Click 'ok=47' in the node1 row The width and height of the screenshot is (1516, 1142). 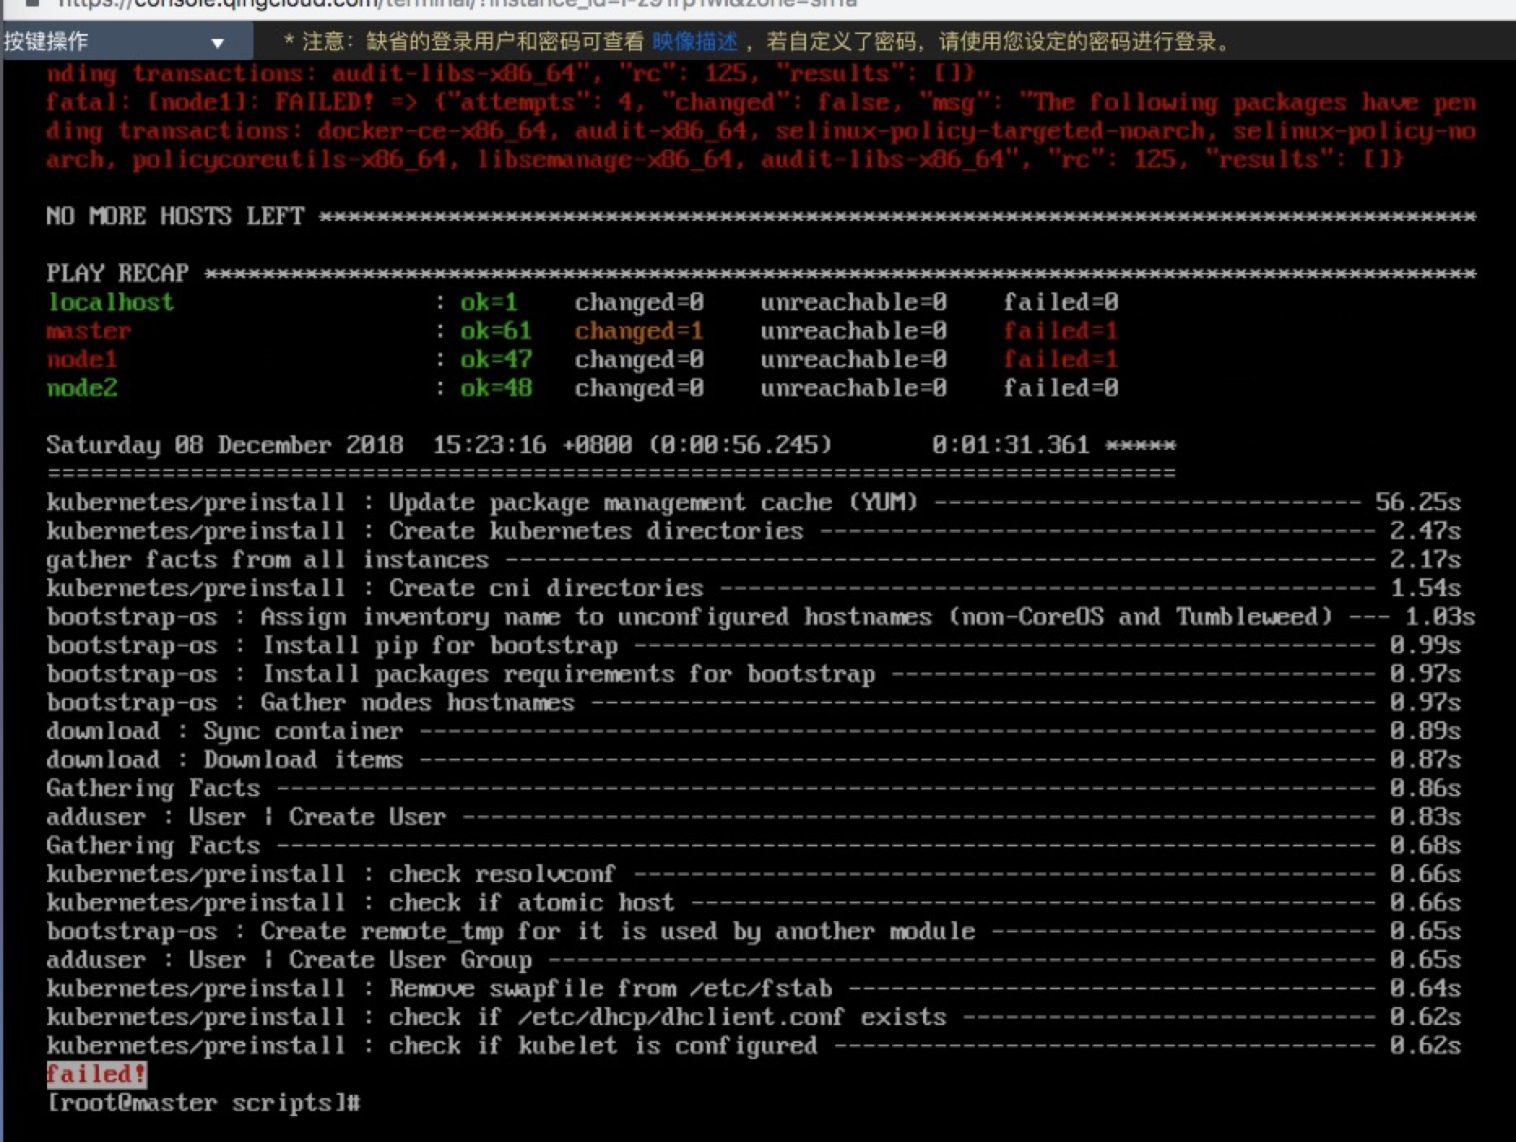pyautogui.click(x=496, y=360)
